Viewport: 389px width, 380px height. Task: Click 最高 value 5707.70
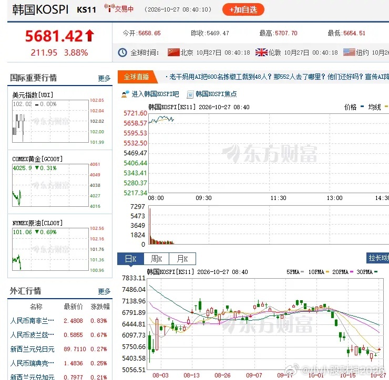286,33
